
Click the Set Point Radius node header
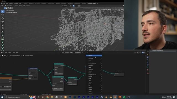[x=72, y=78]
